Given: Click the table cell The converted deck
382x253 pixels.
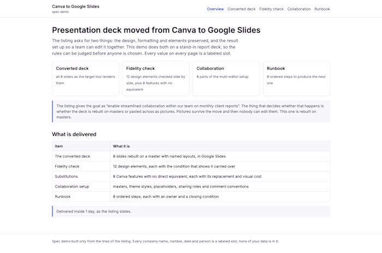Looking at the screenshot, I should (81, 156).
